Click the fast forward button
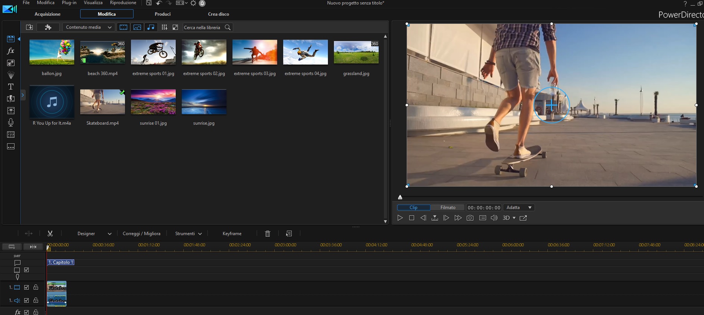 pyautogui.click(x=458, y=218)
